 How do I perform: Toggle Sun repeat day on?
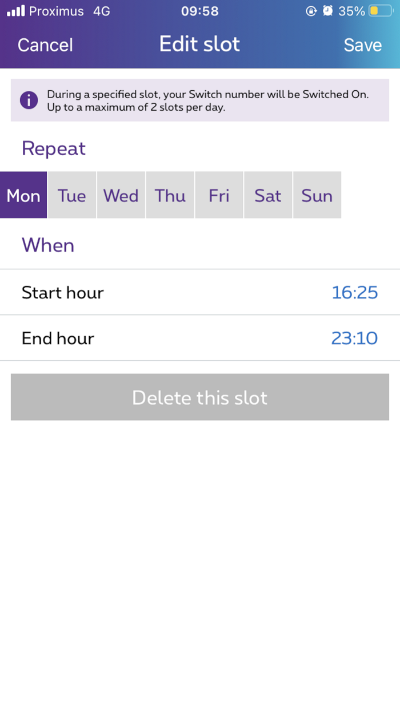[x=317, y=195]
